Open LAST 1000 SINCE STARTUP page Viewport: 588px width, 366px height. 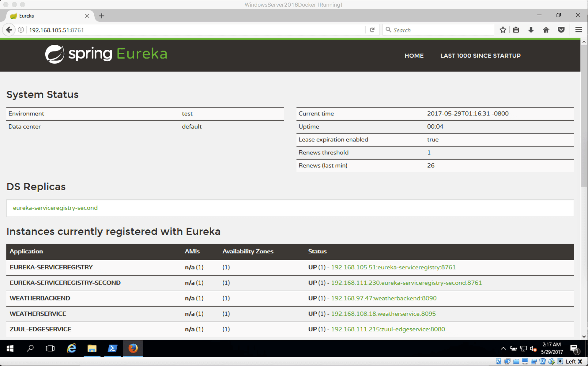tap(480, 56)
